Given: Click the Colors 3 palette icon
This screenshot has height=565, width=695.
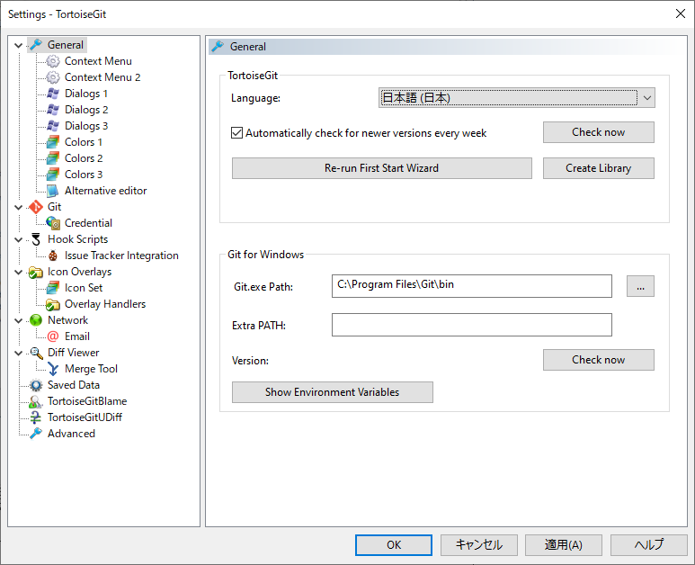Looking at the screenshot, I should (x=53, y=175).
